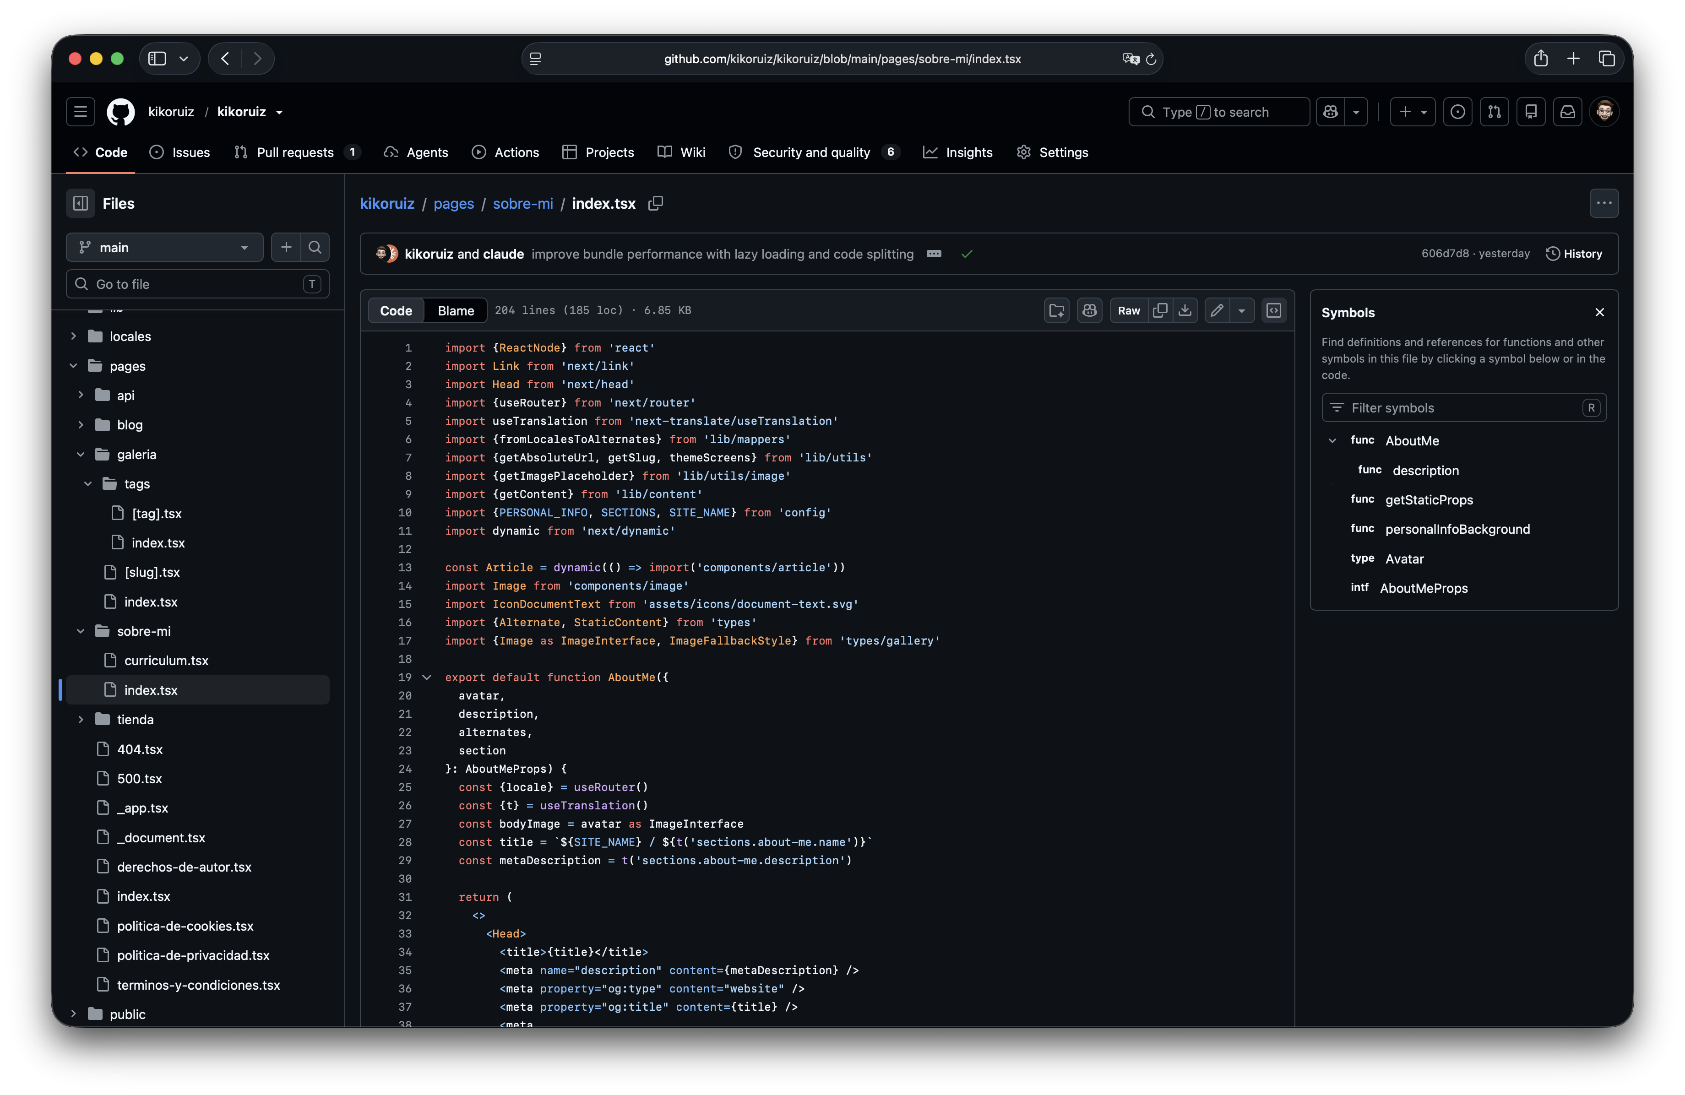Image resolution: width=1685 pixels, height=1095 pixels.
Task: Open the notifications inbox icon
Action: click(1568, 112)
